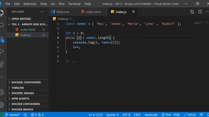Viewport: 209px width, 117px height.
Task: Split the editor to the right
Action: (x=200, y=12)
